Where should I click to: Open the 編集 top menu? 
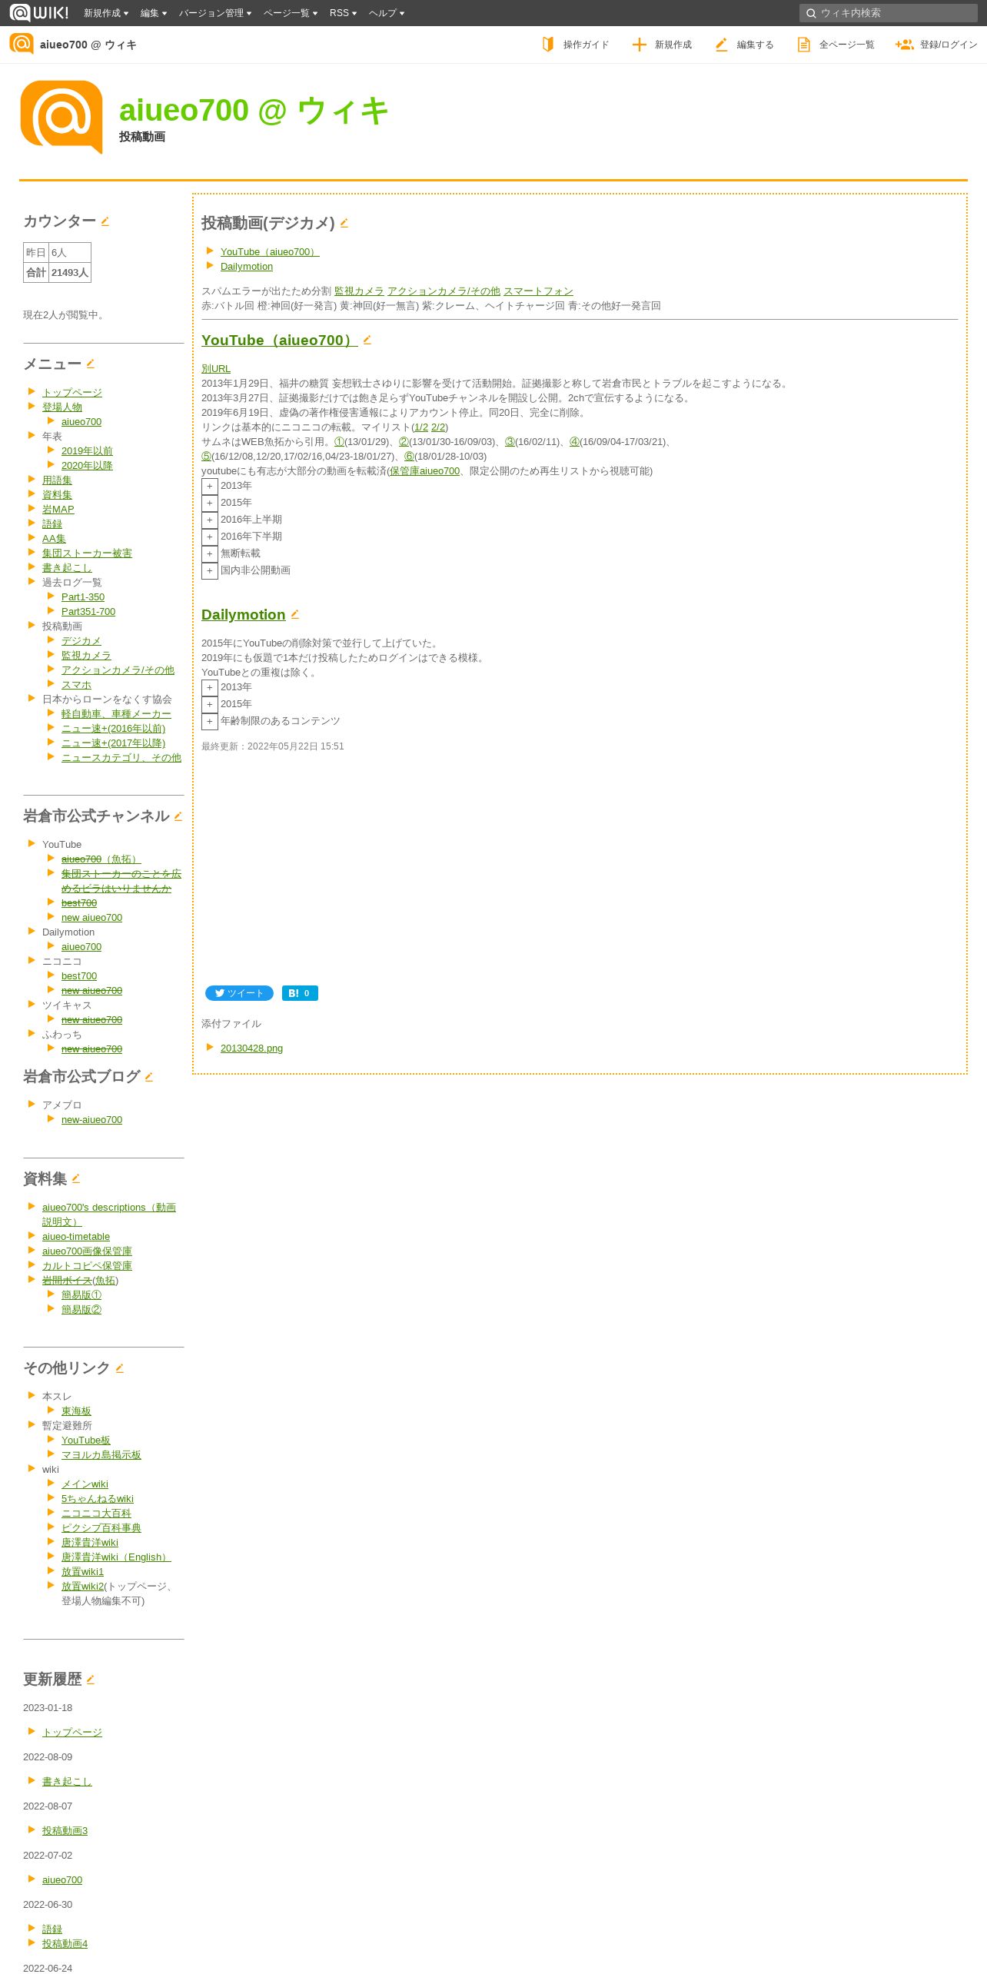[154, 13]
